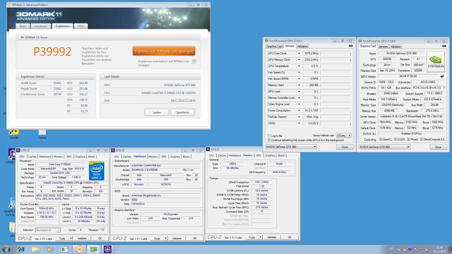Screen dimensions: 452x254
Task: Click GPU-Z Sensors window title bar icon
Action: pyautogui.click(x=267, y=41)
